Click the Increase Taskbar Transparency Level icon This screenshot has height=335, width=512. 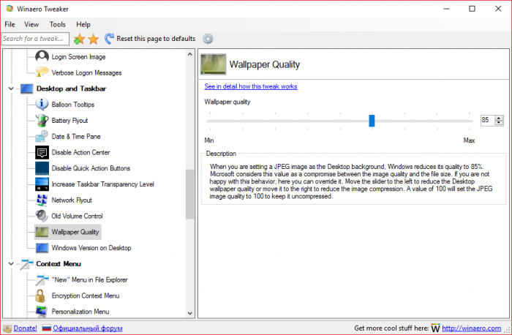[x=42, y=184]
